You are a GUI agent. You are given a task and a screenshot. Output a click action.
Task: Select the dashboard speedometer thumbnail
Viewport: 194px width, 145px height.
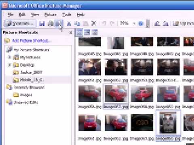(x=142, y=122)
